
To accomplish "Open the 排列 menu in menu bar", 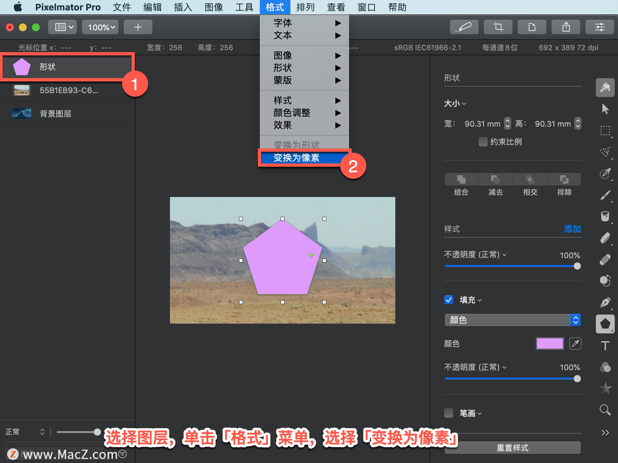I will coord(305,7).
